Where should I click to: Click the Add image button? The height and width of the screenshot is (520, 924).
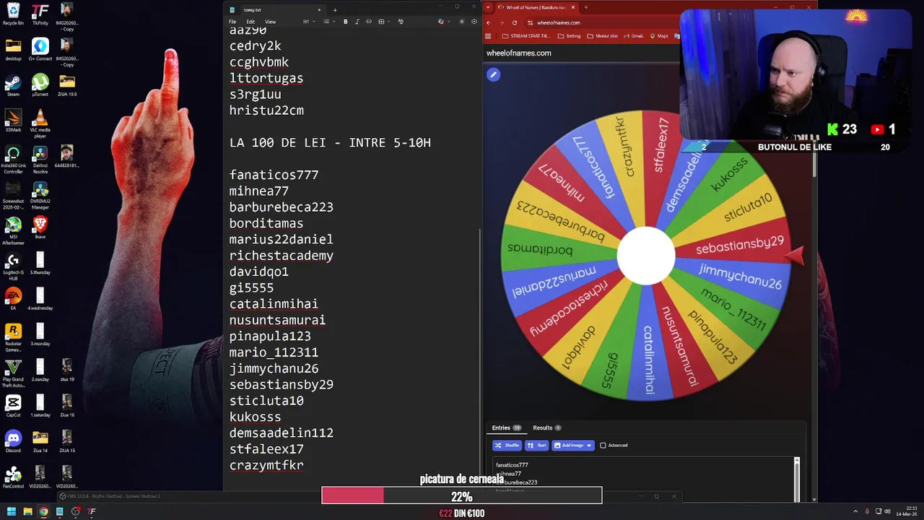(x=573, y=446)
